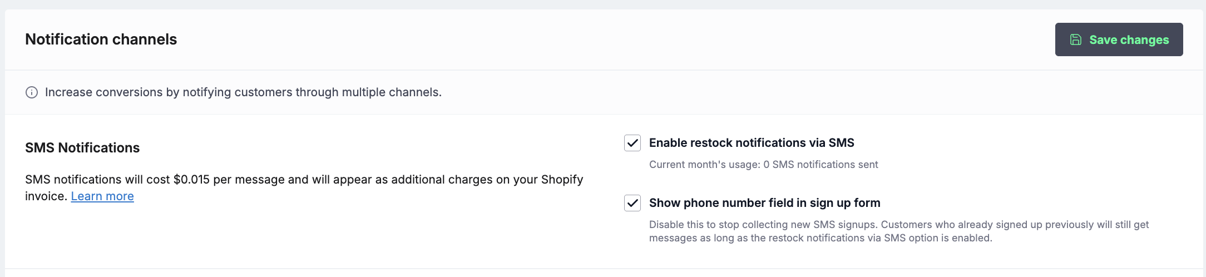Click the '0 SMS notifications sent' count
The height and width of the screenshot is (277, 1206).
pos(821,165)
